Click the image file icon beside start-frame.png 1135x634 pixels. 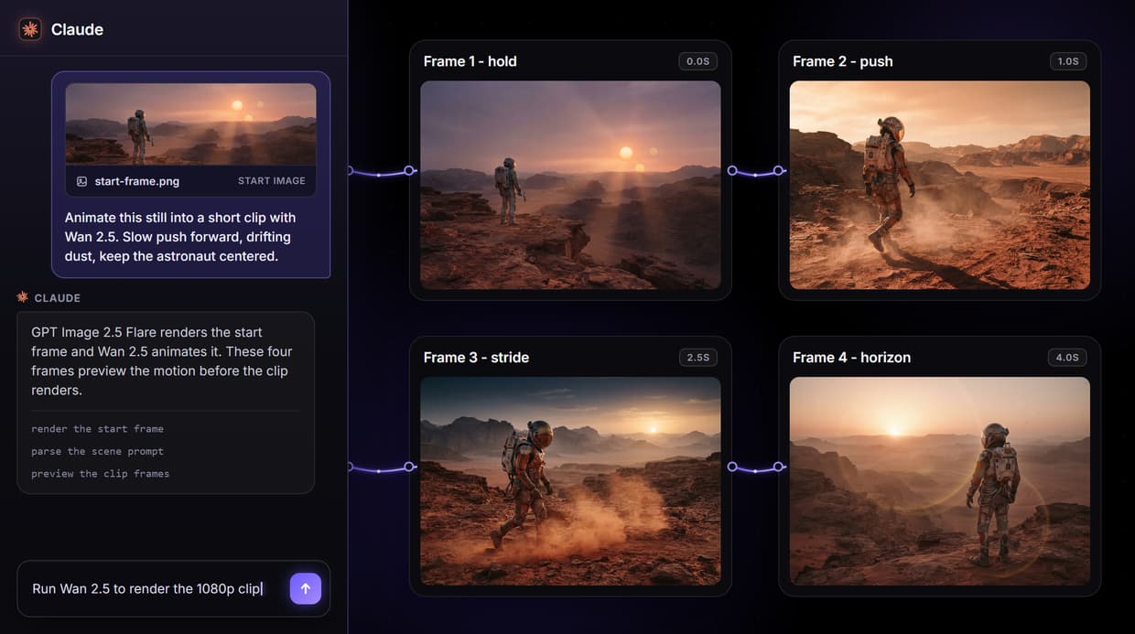pyautogui.click(x=82, y=181)
